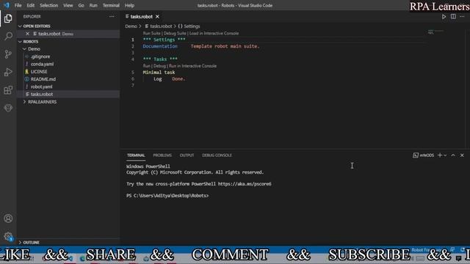Select the Demo breadcrumb segment
Screen dimensions: 470x264
pyautogui.click(x=131, y=26)
